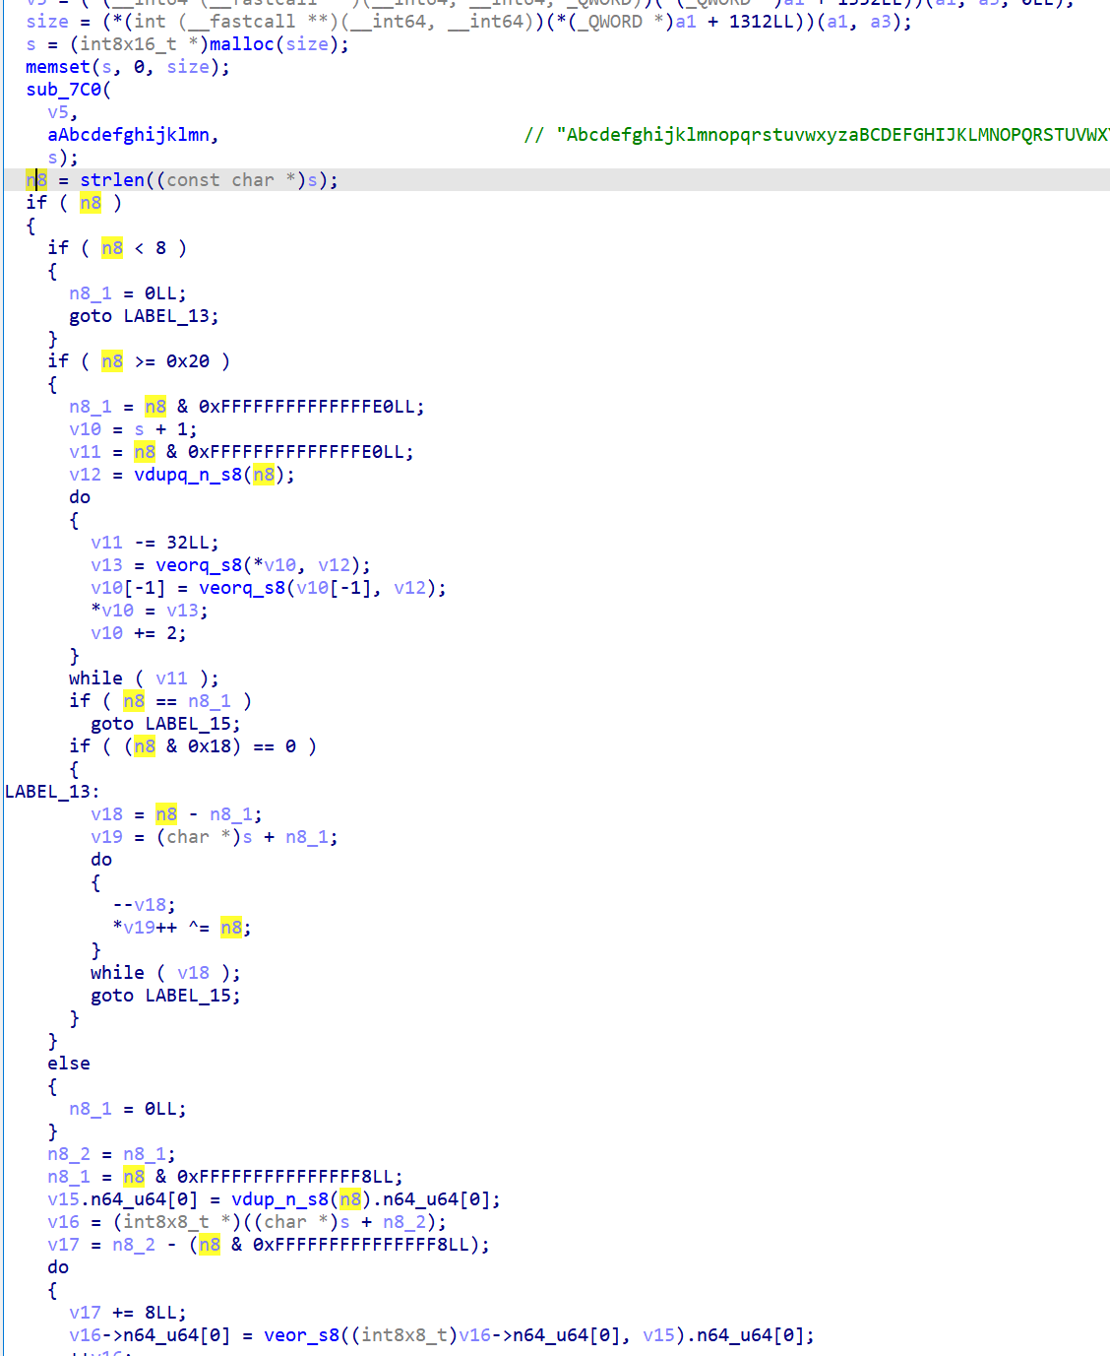Screen dimensions: 1110x1356
Task: Click the n8_1 variable assignment to 0LL
Action: click(x=90, y=292)
